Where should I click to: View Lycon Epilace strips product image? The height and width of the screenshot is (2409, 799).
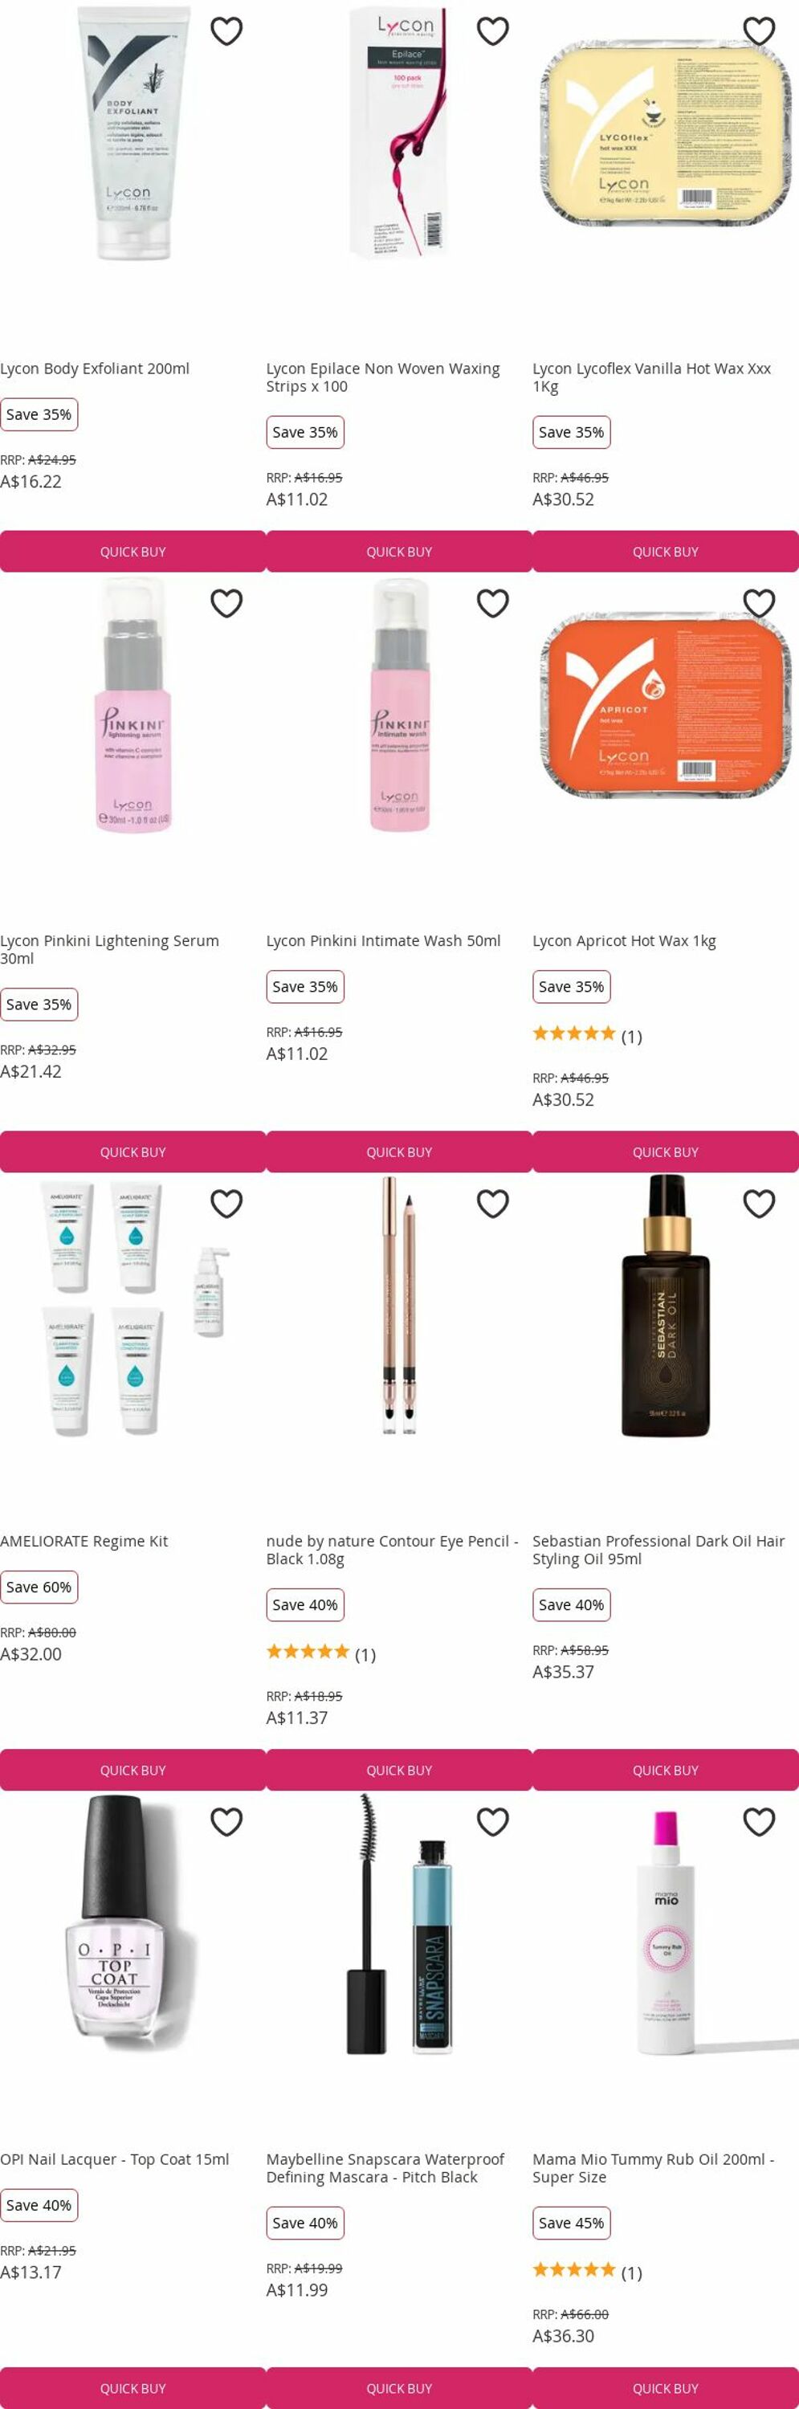(400, 131)
